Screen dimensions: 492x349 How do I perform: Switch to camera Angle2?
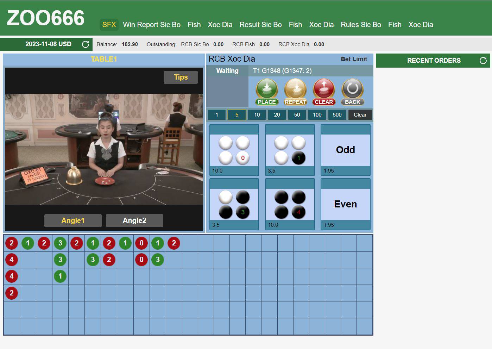134,220
